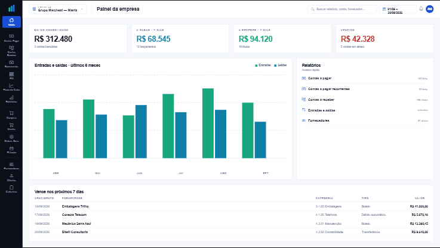Click the Transferência type cell
Image resolution: width=440 pixels, height=248 pixels.
point(370,232)
